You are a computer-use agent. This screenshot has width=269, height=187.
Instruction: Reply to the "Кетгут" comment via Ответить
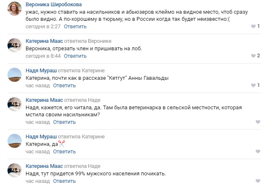[64, 85]
